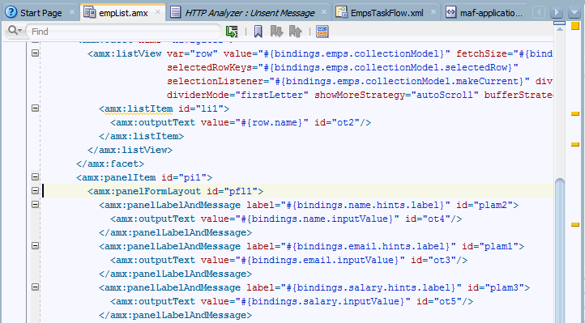
Task: Click the text #{bindings.email.inputValue}
Action: 320,261
